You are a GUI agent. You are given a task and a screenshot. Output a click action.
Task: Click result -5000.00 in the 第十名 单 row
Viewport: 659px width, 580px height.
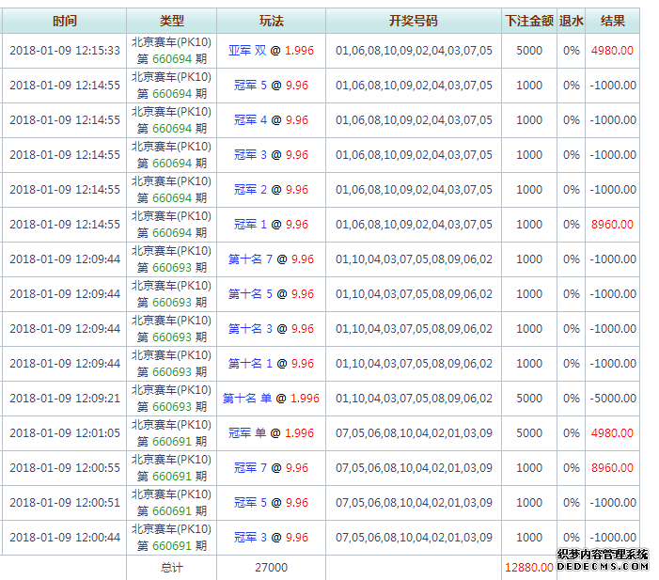coord(613,399)
